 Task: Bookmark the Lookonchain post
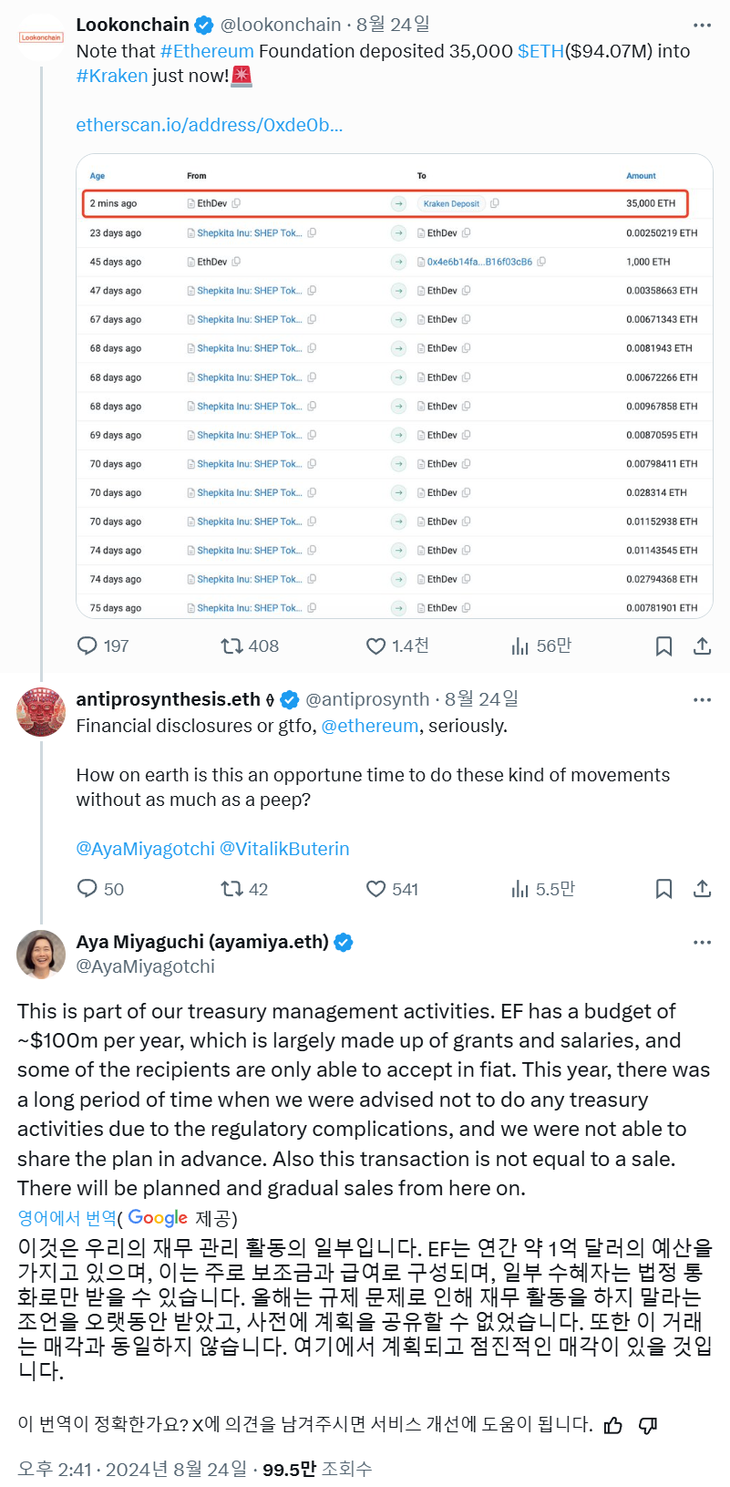click(664, 646)
